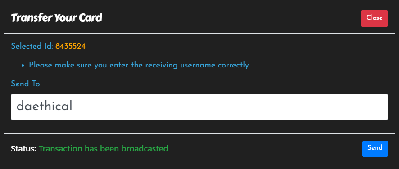Click the Transfer Your Card title
This screenshot has width=399, height=169.
click(x=56, y=18)
